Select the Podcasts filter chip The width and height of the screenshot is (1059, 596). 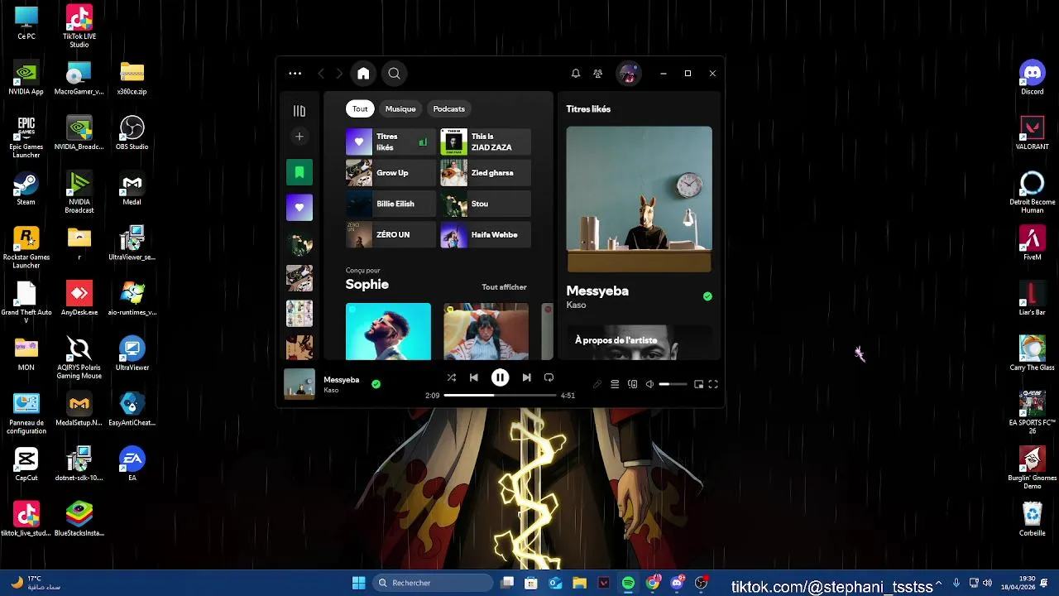449,109
